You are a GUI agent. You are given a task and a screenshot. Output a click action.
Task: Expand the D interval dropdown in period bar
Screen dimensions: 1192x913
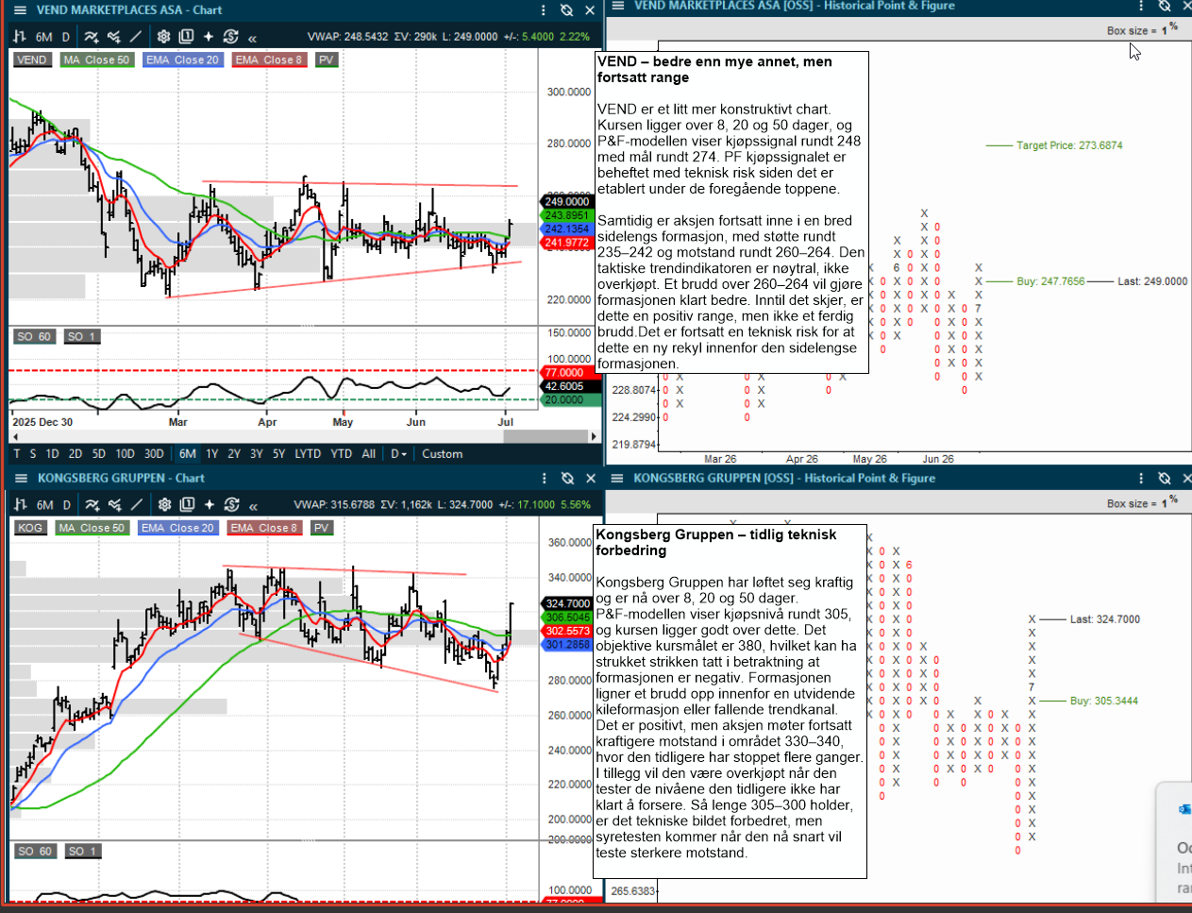(399, 454)
